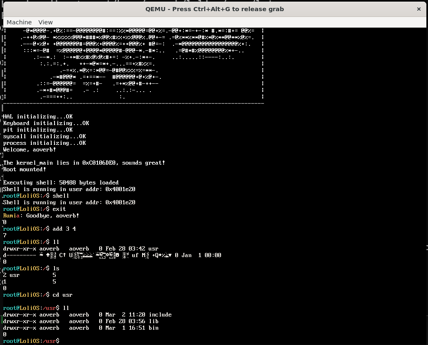Click the 'HAL initializing...OK' line
Image resolution: width=428 pixels, height=345 pixels.
[38, 116]
